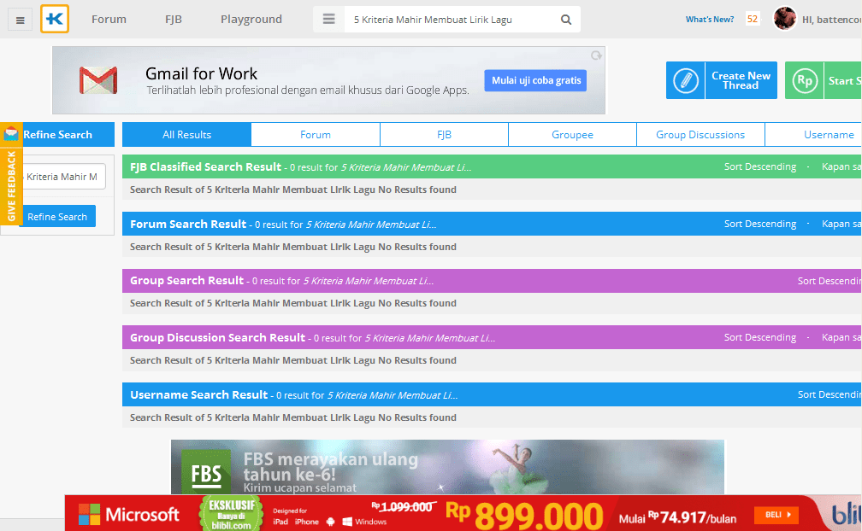Open Kapan saja filter in FJB Classified header
This screenshot has height=531, width=862.
click(x=841, y=166)
